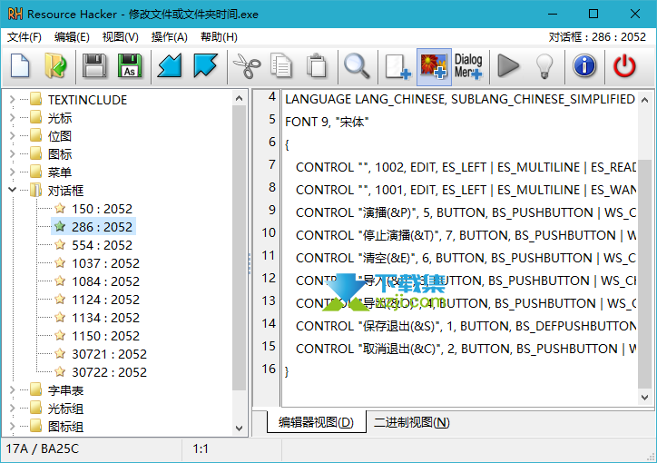Click the star icon beside 30722 : 2052
This screenshot has height=463, width=657.
coord(60,371)
